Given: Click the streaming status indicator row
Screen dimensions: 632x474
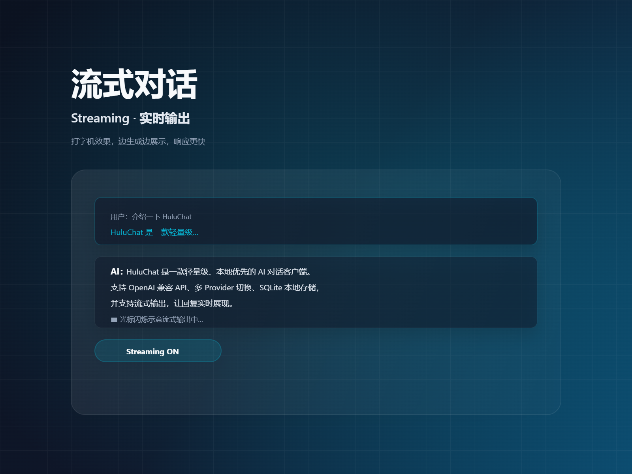Looking at the screenshot, I should 157,320.
